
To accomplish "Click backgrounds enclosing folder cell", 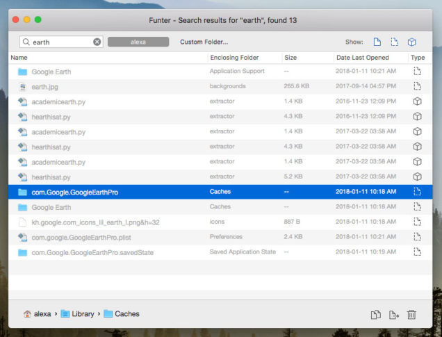I will point(227,86).
